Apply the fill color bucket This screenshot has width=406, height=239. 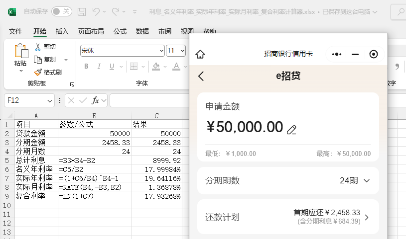[x=156, y=67]
